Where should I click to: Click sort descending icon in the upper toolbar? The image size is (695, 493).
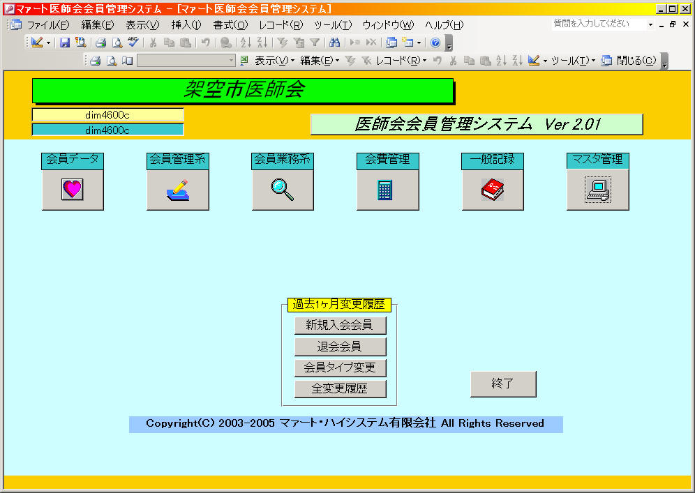pyautogui.click(x=262, y=43)
